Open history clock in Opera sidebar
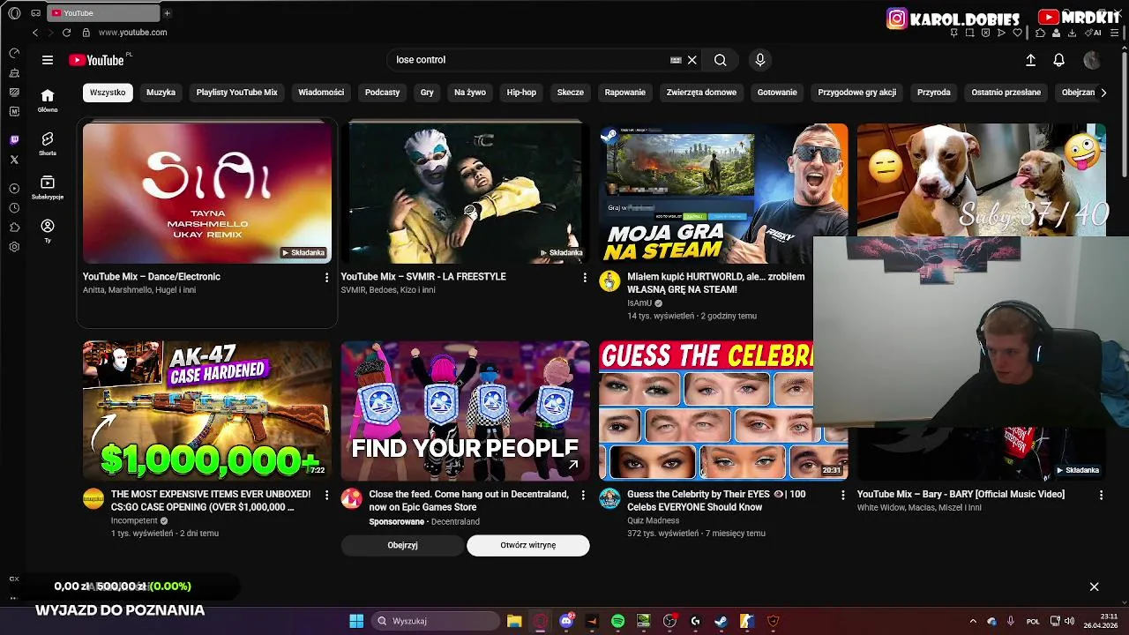1129x635 pixels. [x=14, y=208]
